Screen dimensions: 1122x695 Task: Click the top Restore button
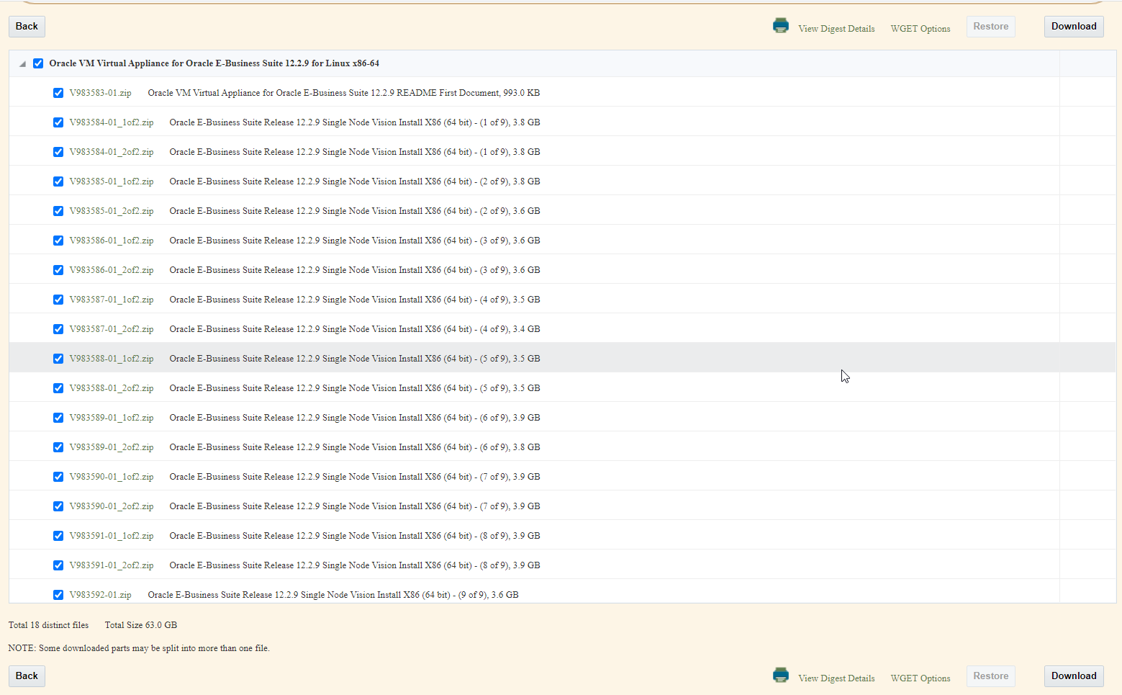[991, 27]
